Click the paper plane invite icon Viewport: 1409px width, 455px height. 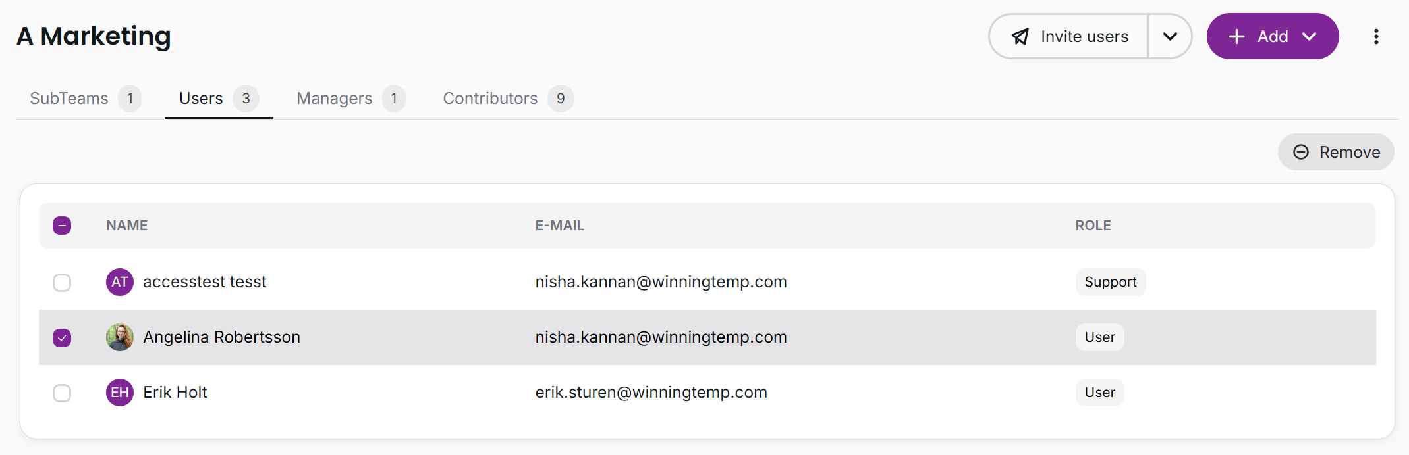[x=1020, y=37]
